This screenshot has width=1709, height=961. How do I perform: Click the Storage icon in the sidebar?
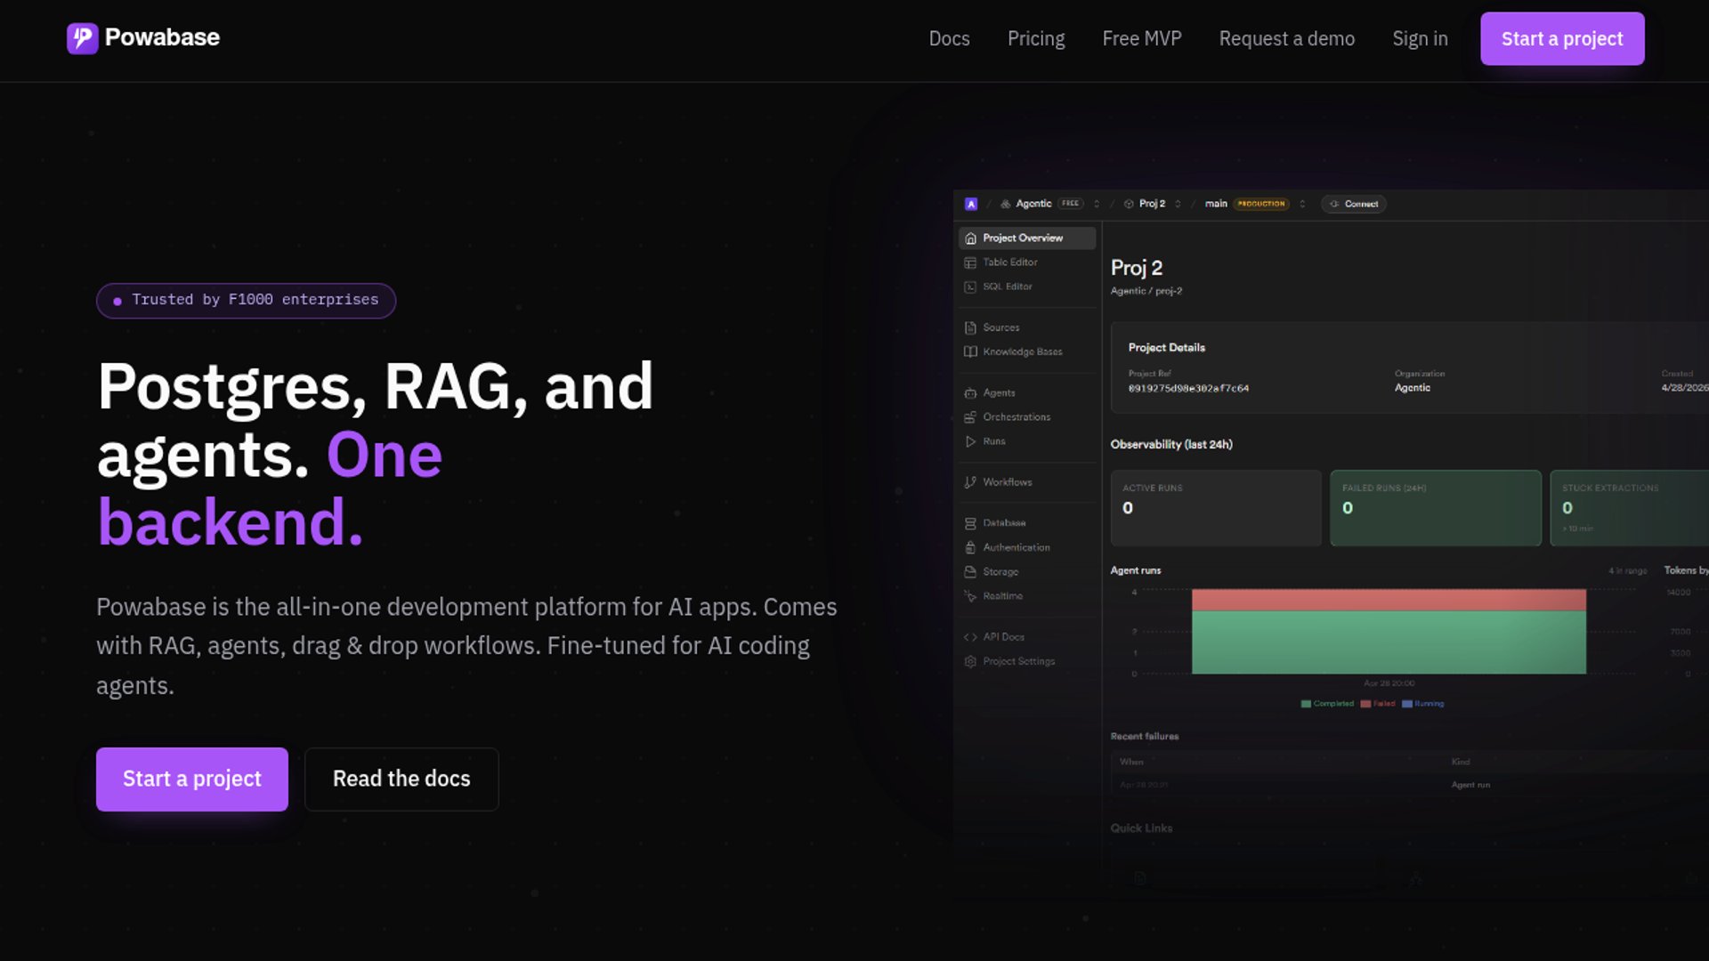point(970,571)
